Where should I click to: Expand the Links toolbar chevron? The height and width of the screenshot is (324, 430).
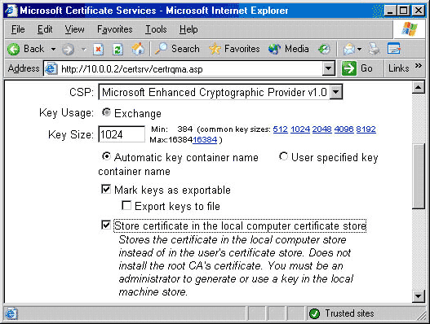(419, 66)
